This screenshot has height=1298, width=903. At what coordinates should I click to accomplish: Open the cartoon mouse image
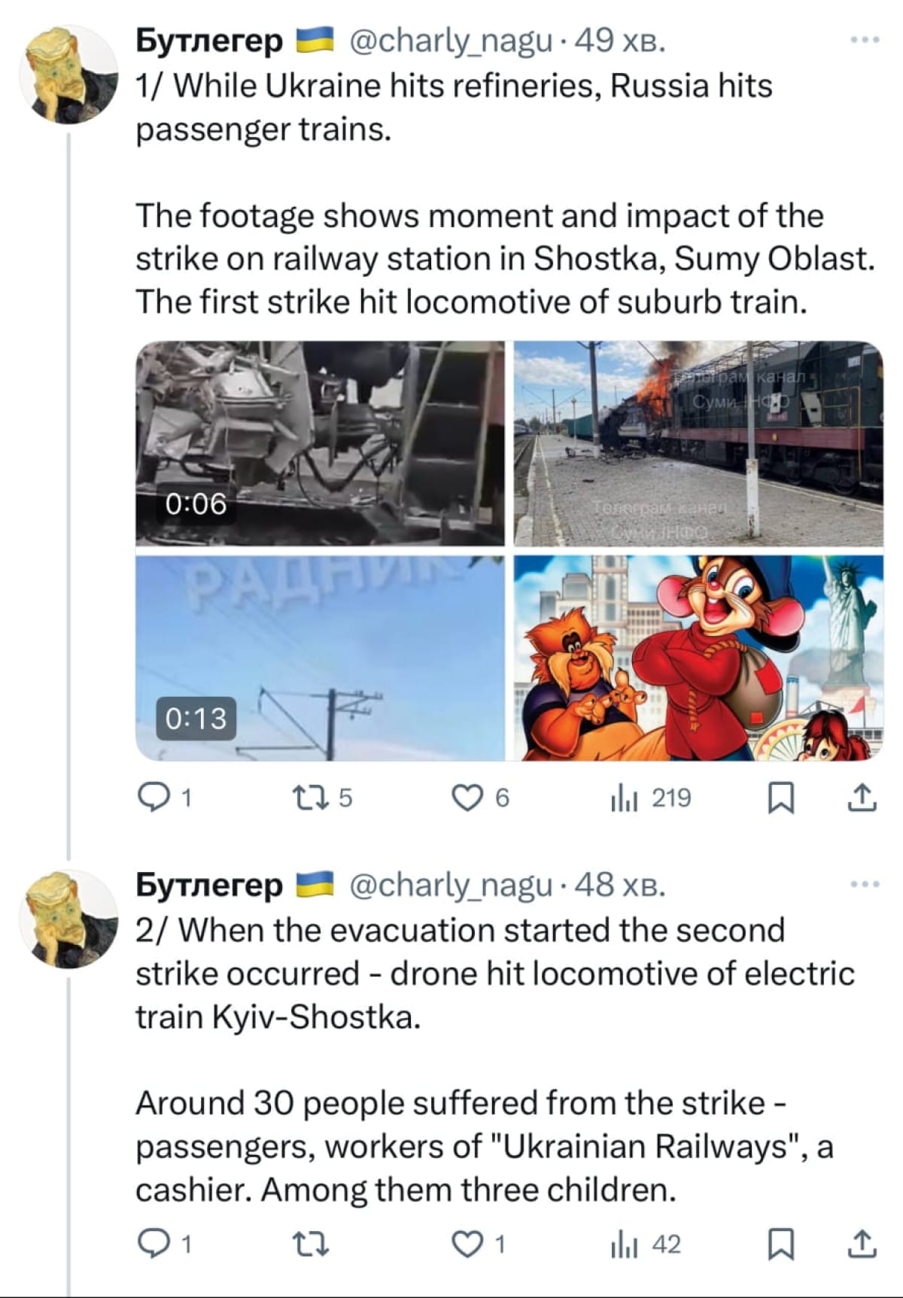698,658
